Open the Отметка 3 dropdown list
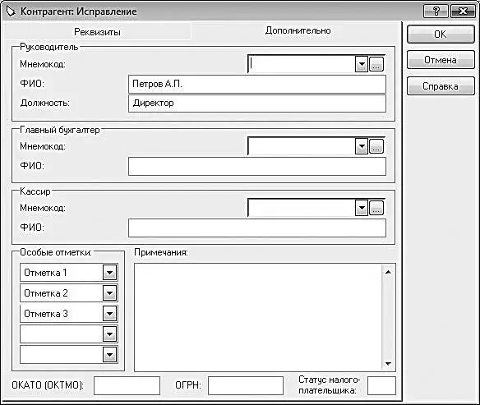480x405 pixels. coord(109,314)
